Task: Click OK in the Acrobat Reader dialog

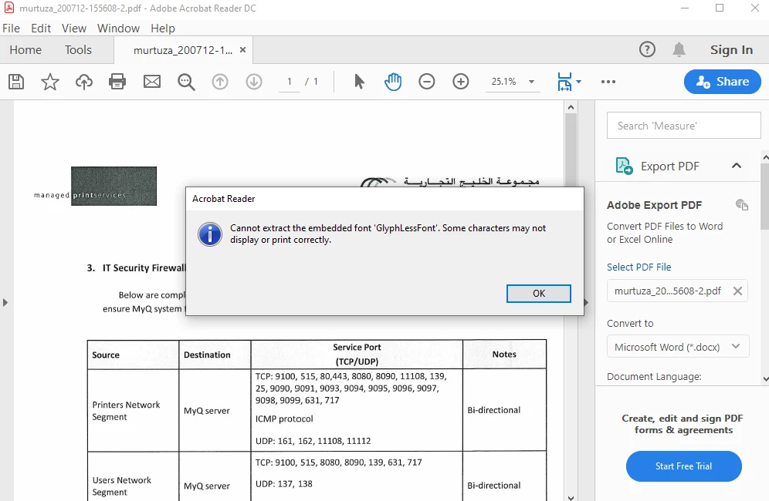Action: click(538, 294)
